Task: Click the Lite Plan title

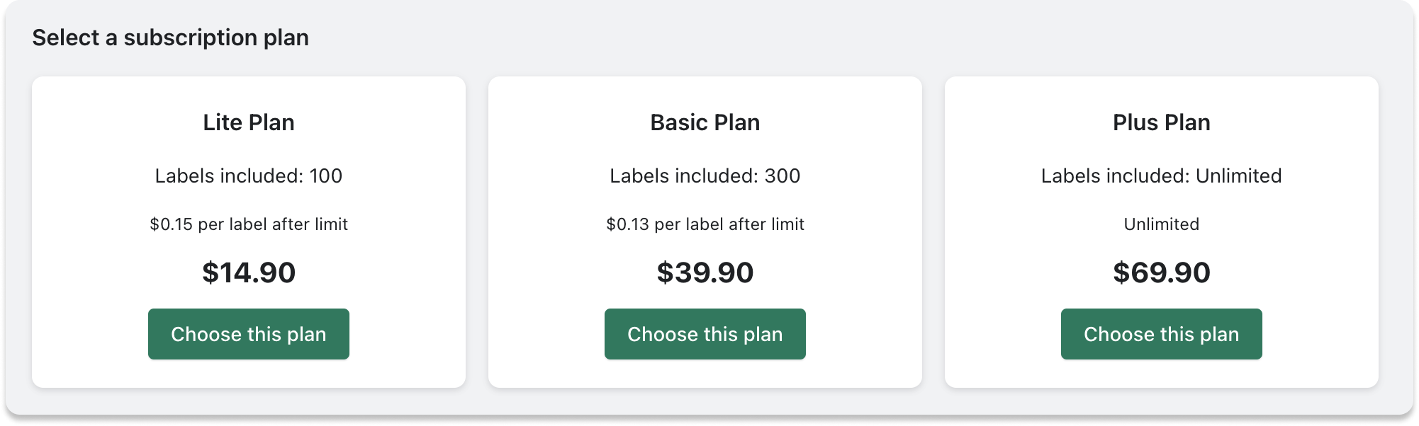Action: point(249,122)
